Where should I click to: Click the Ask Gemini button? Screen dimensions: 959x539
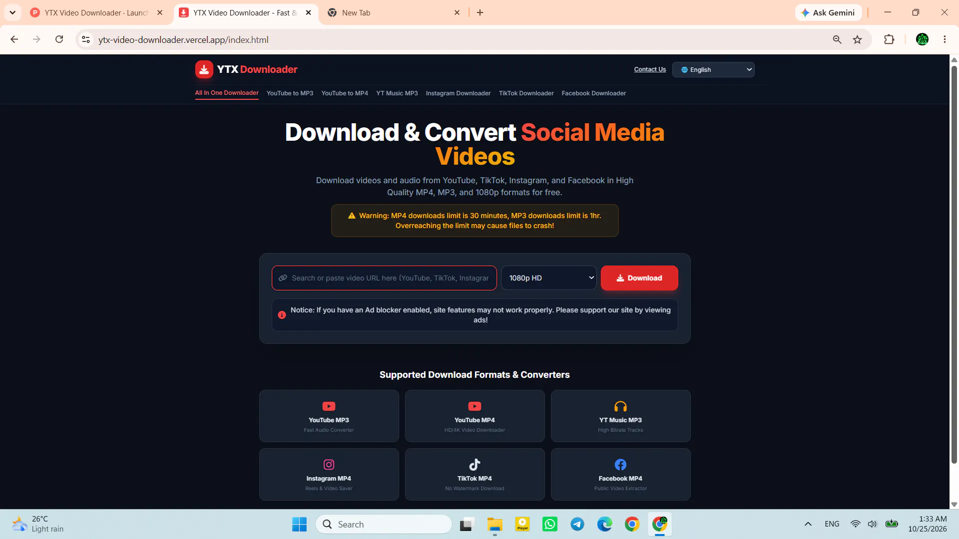coord(829,12)
